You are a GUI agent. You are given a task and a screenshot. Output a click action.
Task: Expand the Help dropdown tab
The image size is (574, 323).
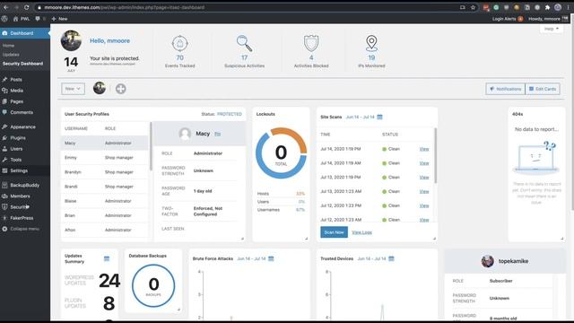[x=552, y=29]
